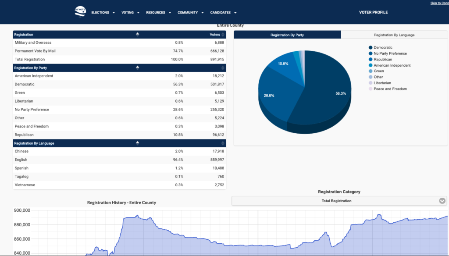Screen dimensions: 449x256
Task: Sort the Registration column using its sort arrows
Action: (x=137, y=34)
